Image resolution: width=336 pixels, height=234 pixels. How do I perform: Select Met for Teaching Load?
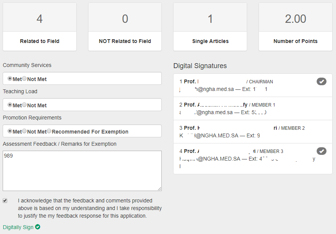point(9,105)
